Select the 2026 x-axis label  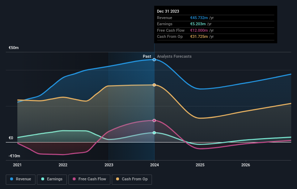tap(246, 165)
